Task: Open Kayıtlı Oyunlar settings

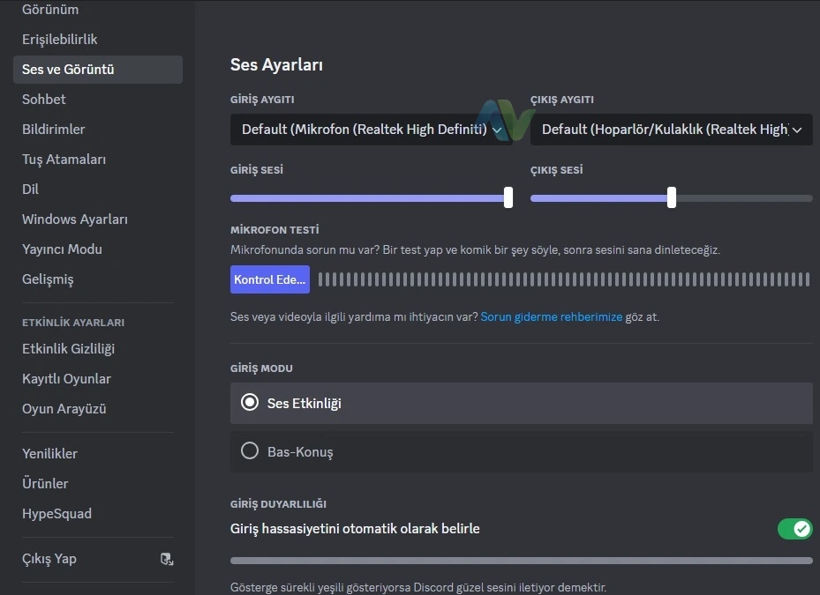Action: pos(66,379)
